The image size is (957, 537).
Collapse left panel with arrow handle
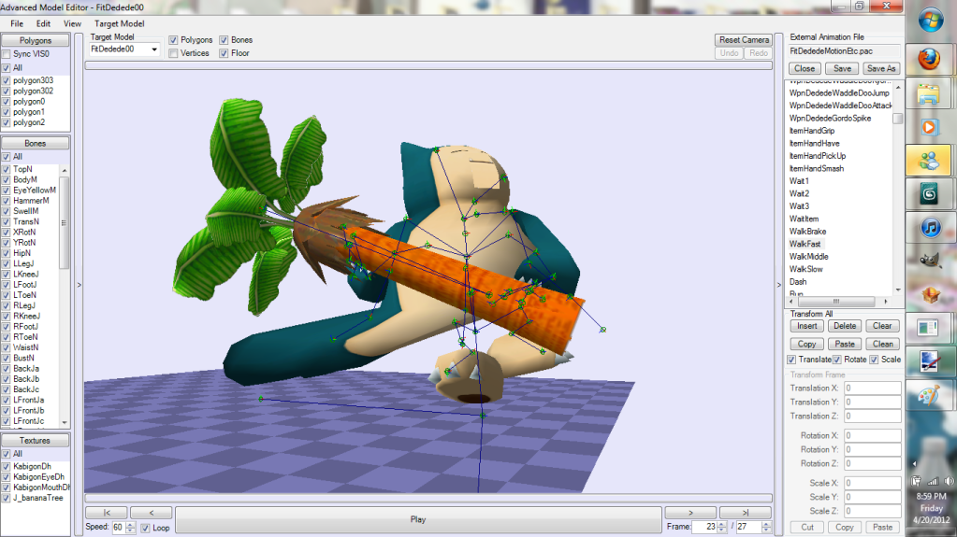pyautogui.click(x=79, y=285)
